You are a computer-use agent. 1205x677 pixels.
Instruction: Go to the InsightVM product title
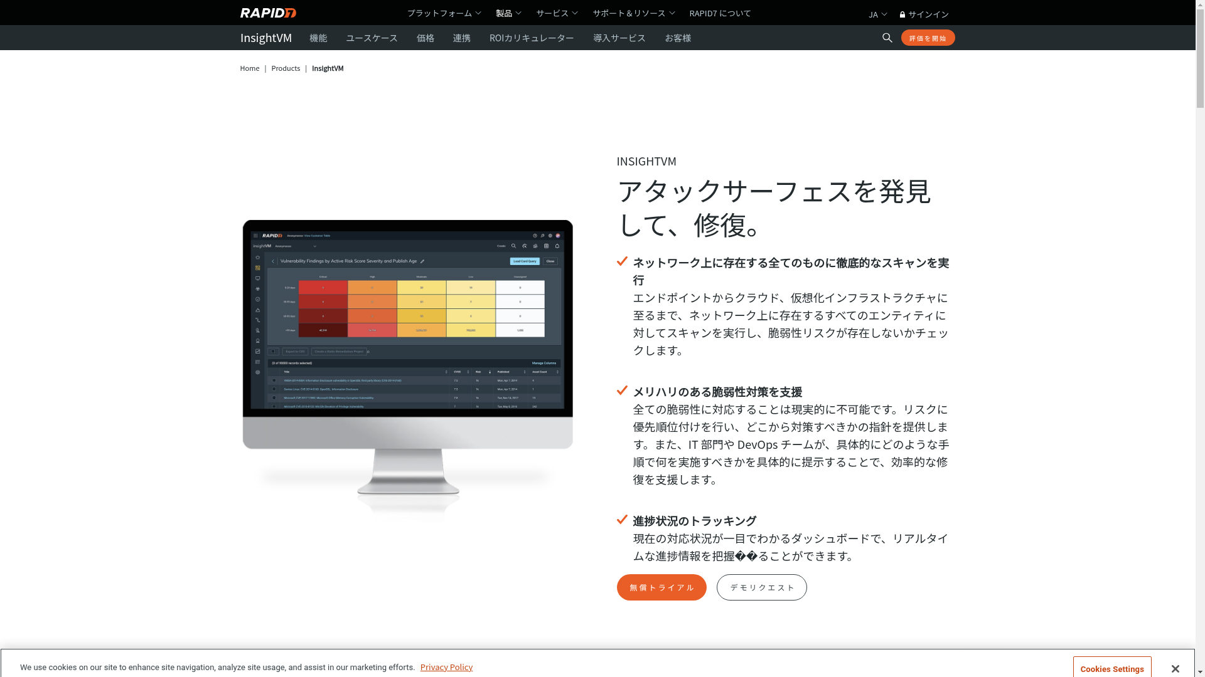click(x=266, y=38)
